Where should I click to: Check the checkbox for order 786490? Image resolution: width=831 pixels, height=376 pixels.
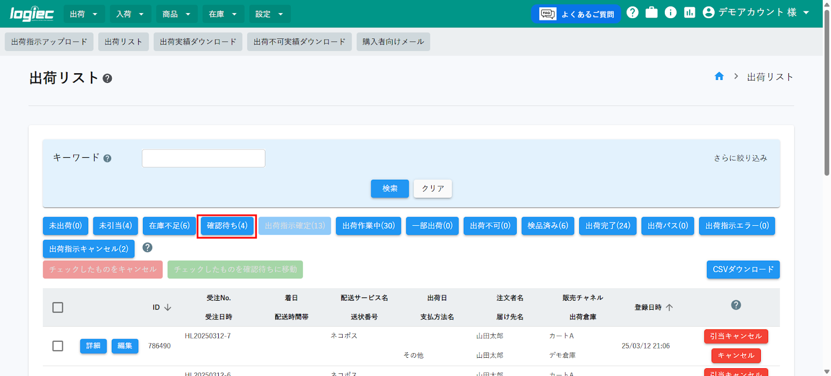(58, 346)
